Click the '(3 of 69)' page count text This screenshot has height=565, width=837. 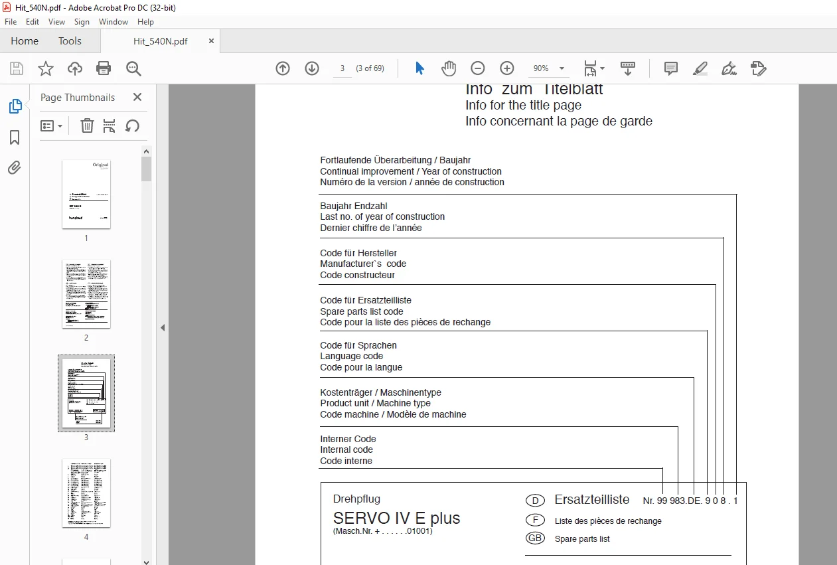click(x=370, y=68)
